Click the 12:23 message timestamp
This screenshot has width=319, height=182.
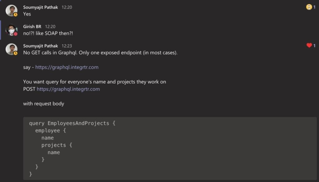pos(67,46)
